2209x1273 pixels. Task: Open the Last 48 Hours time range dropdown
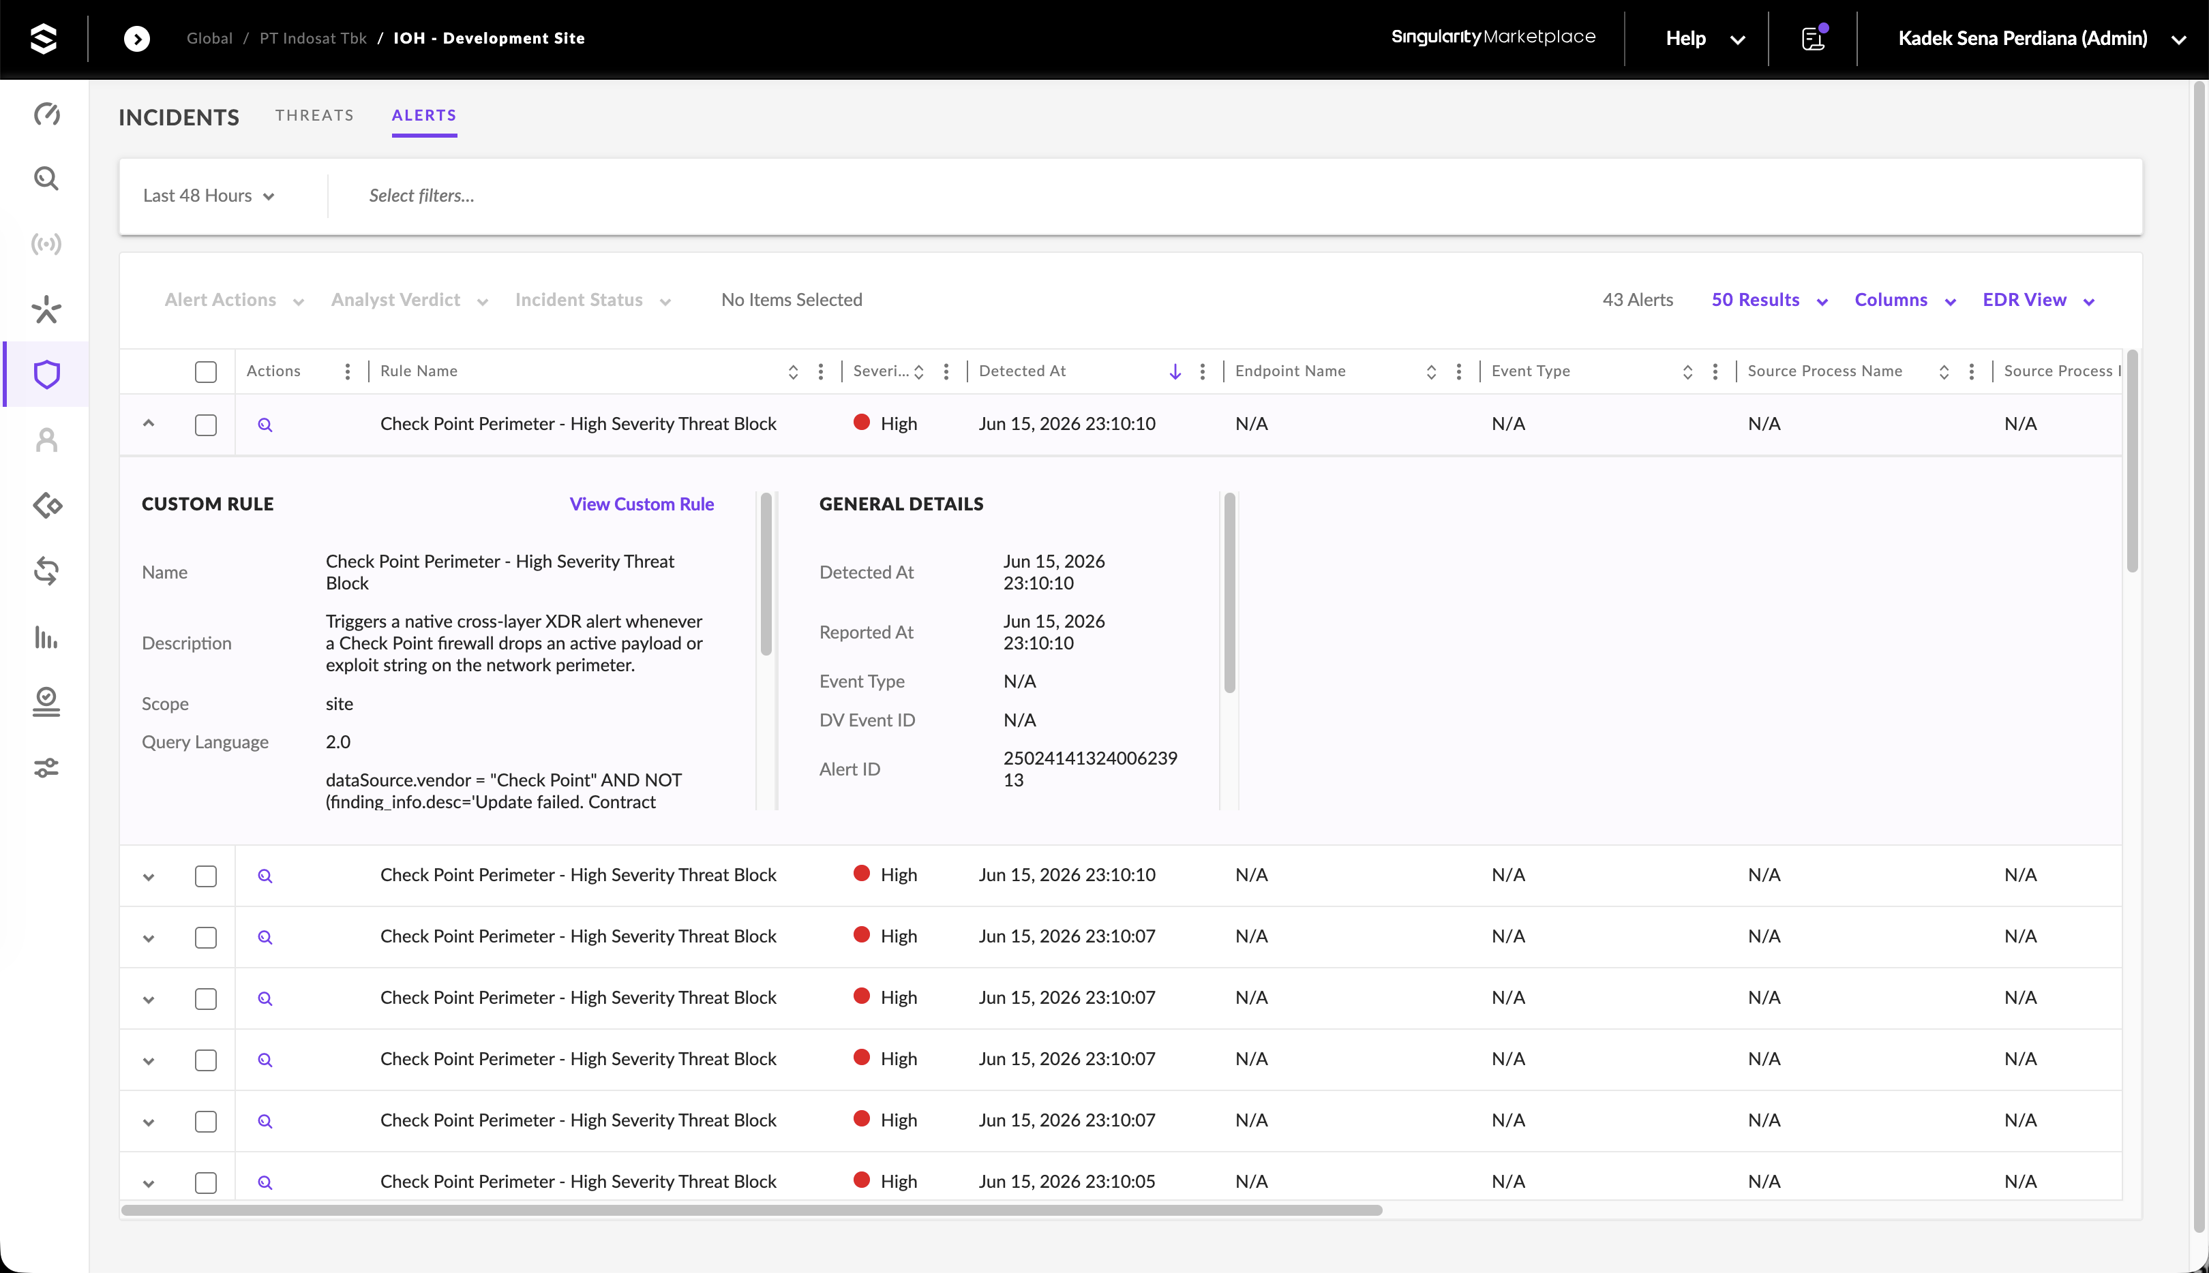point(209,196)
